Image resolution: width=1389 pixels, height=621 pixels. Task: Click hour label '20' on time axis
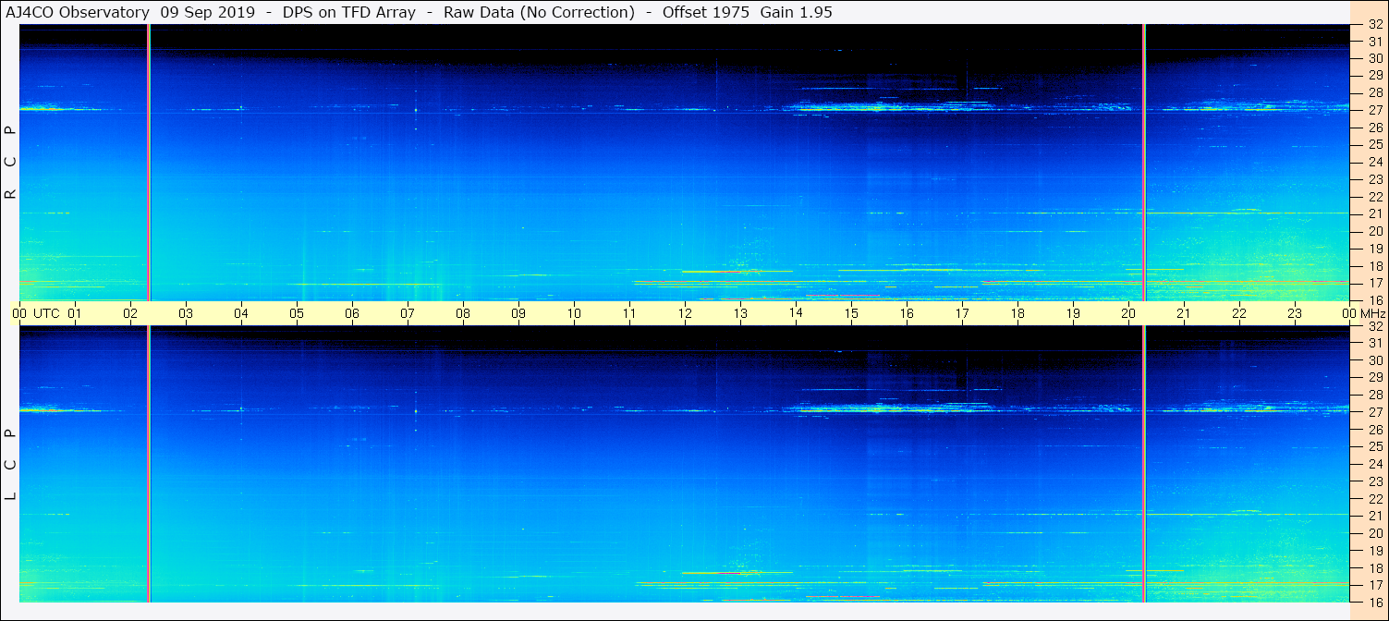(x=1128, y=313)
